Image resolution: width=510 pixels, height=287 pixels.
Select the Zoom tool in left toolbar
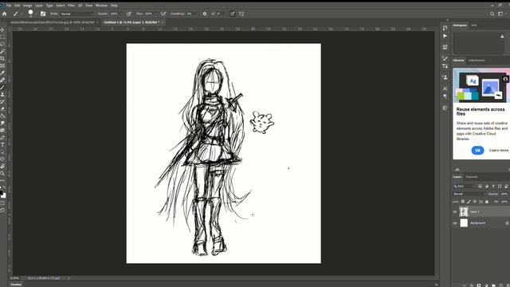tap(2, 174)
